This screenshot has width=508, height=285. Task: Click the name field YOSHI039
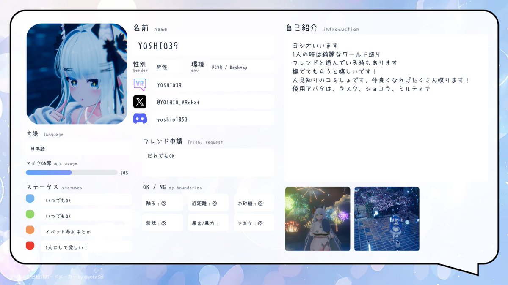pos(204,46)
